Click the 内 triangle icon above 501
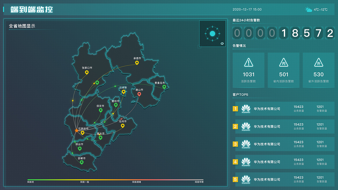338x190 pixels. [x=284, y=63]
